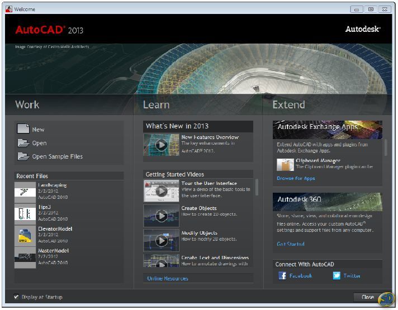Click the Open Sample Files label

[x=58, y=156]
